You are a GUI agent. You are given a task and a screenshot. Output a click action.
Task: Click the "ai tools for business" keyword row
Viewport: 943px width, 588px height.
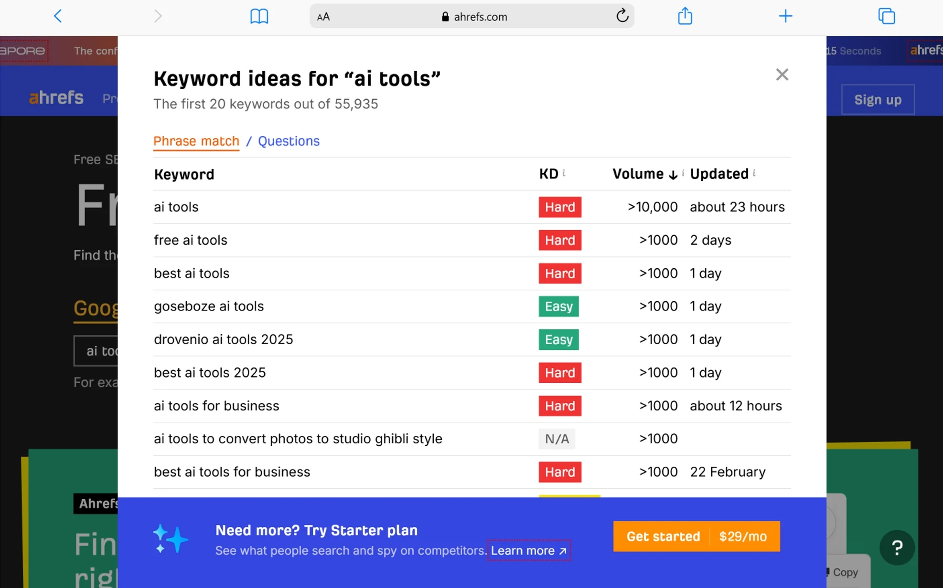point(472,406)
